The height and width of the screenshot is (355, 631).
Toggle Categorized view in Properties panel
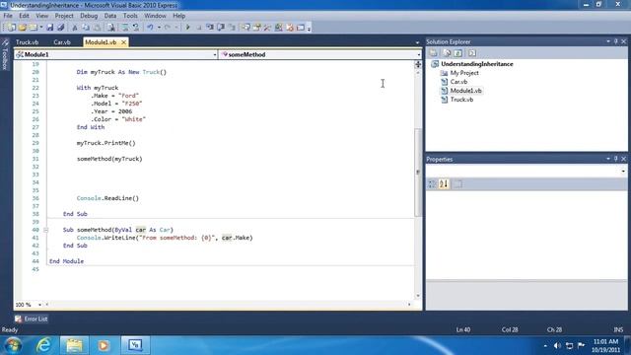point(432,184)
